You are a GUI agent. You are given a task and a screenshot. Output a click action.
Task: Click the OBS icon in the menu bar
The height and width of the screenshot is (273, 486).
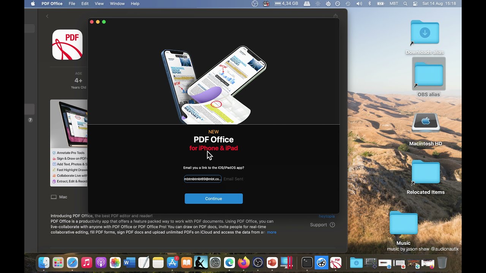pos(255,3)
